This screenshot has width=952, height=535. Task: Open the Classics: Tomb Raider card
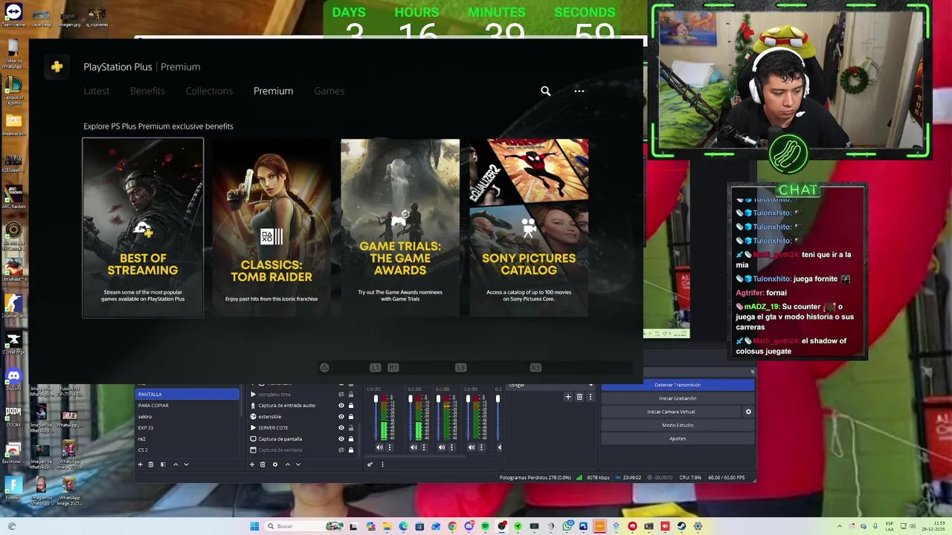click(271, 228)
